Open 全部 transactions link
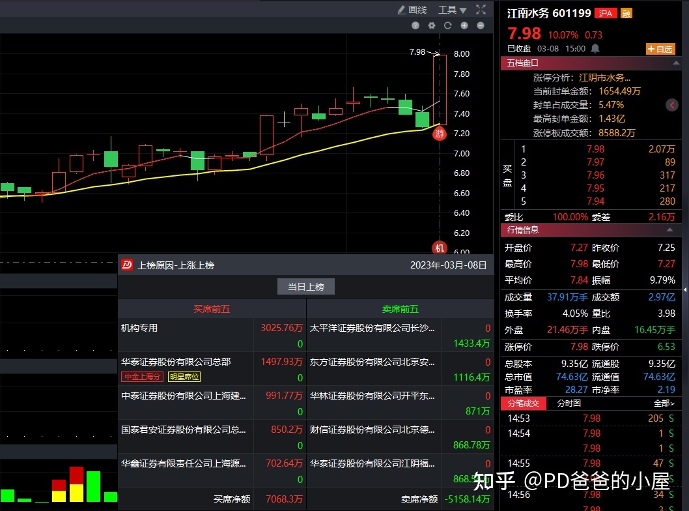 point(664,403)
